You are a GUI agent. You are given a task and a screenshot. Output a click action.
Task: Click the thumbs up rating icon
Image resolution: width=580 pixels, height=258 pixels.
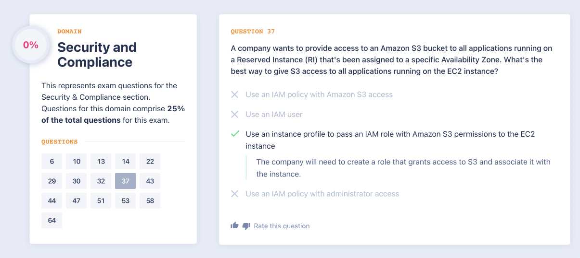pyautogui.click(x=234, y=225)
